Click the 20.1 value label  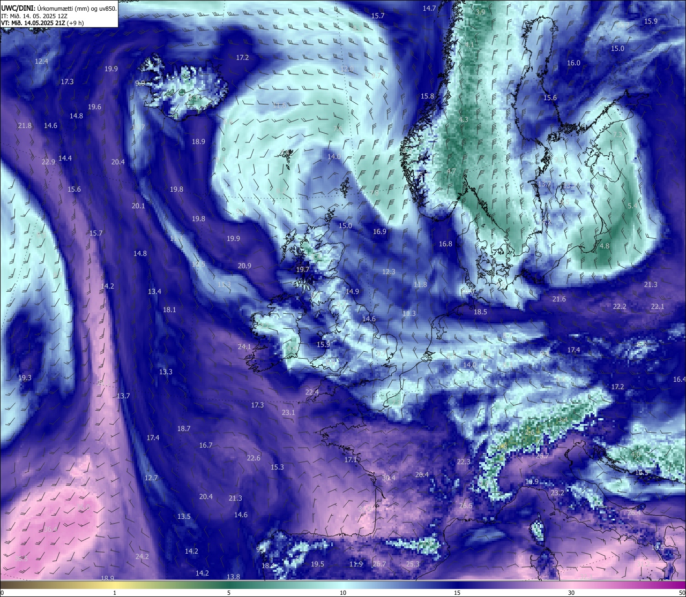coord(138,206)
